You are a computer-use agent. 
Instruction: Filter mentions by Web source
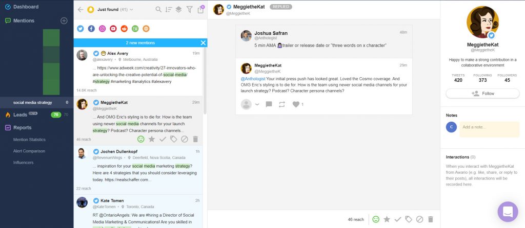(x=146, y=29)
